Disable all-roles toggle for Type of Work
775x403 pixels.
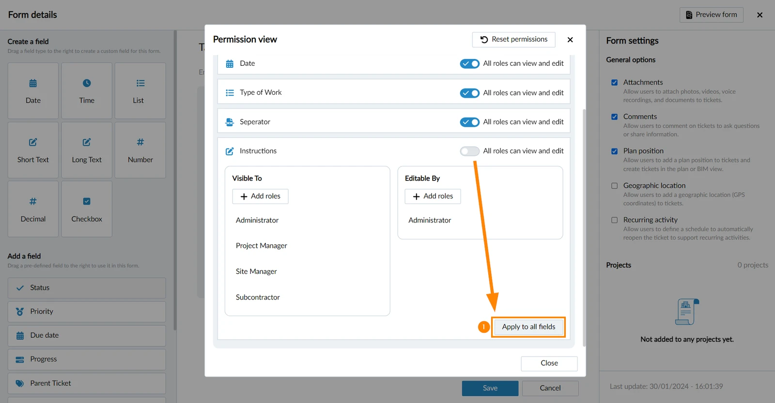pyautogui.click(x=469, y=93)
